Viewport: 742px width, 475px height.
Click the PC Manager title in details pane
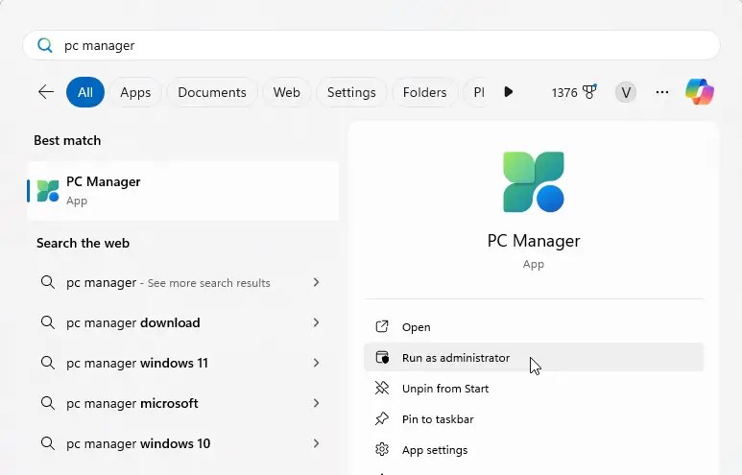coord(534,241)
